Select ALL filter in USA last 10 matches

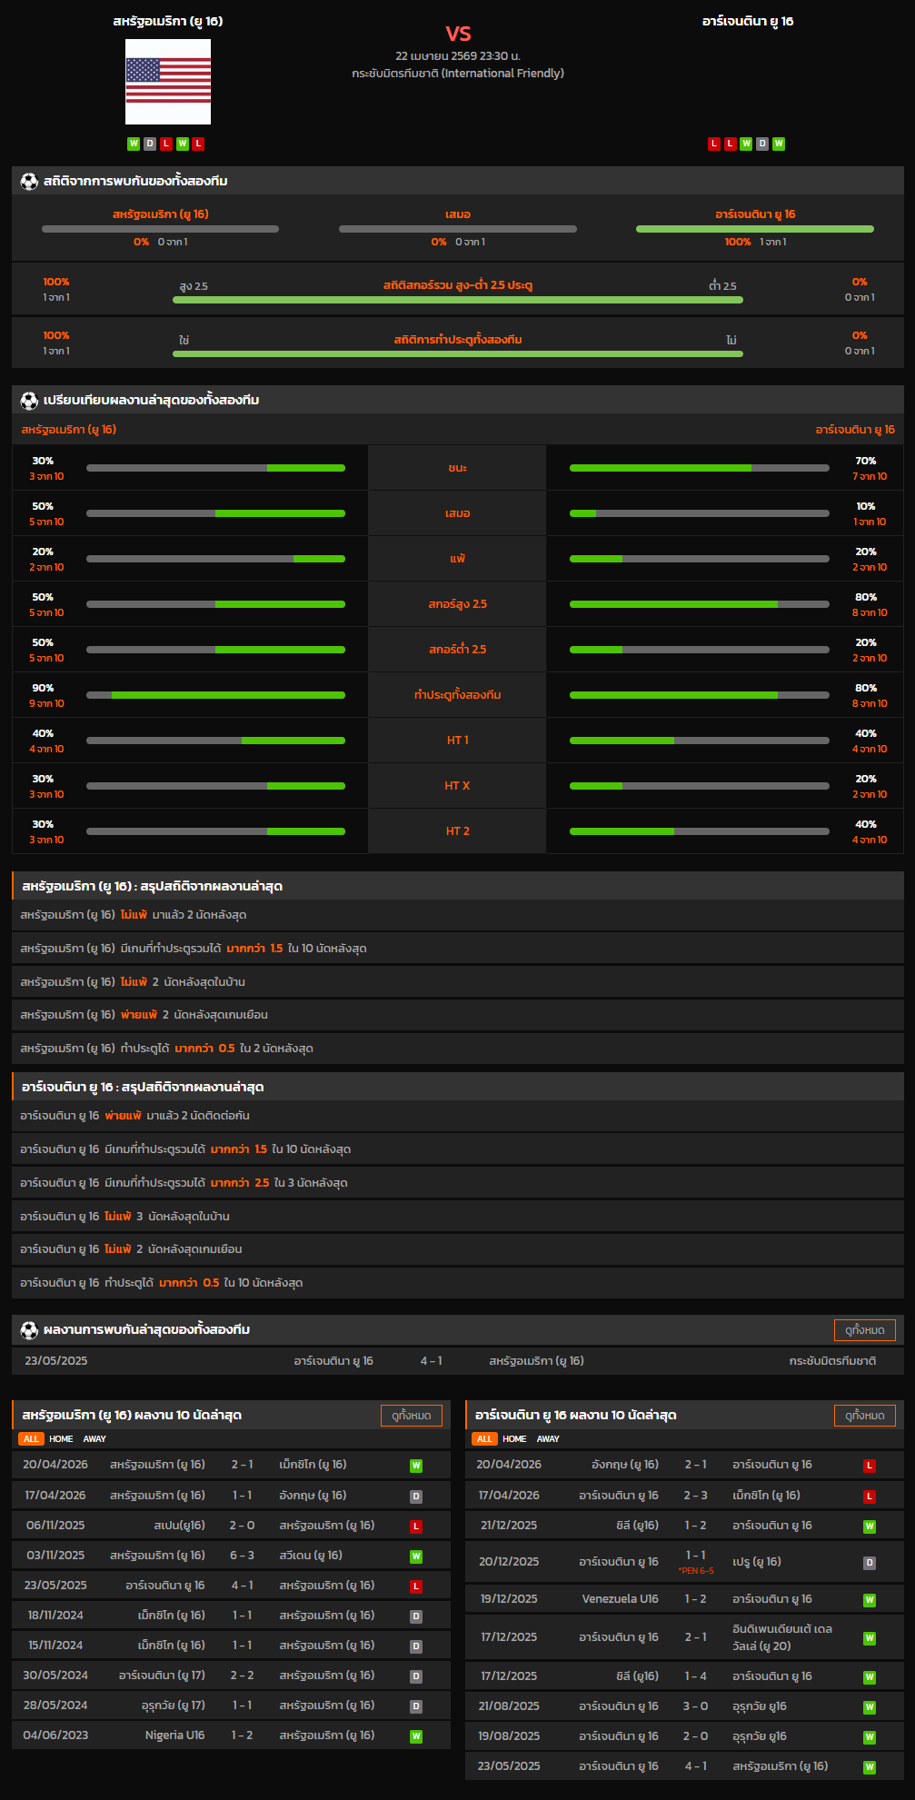click(31, 1439)
